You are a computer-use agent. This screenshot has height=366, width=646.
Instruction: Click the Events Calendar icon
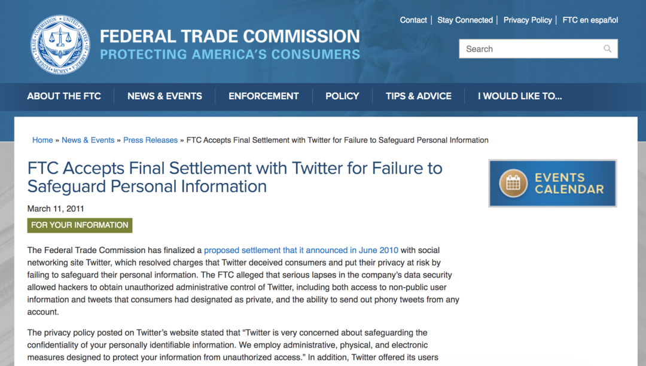(513, 184)
